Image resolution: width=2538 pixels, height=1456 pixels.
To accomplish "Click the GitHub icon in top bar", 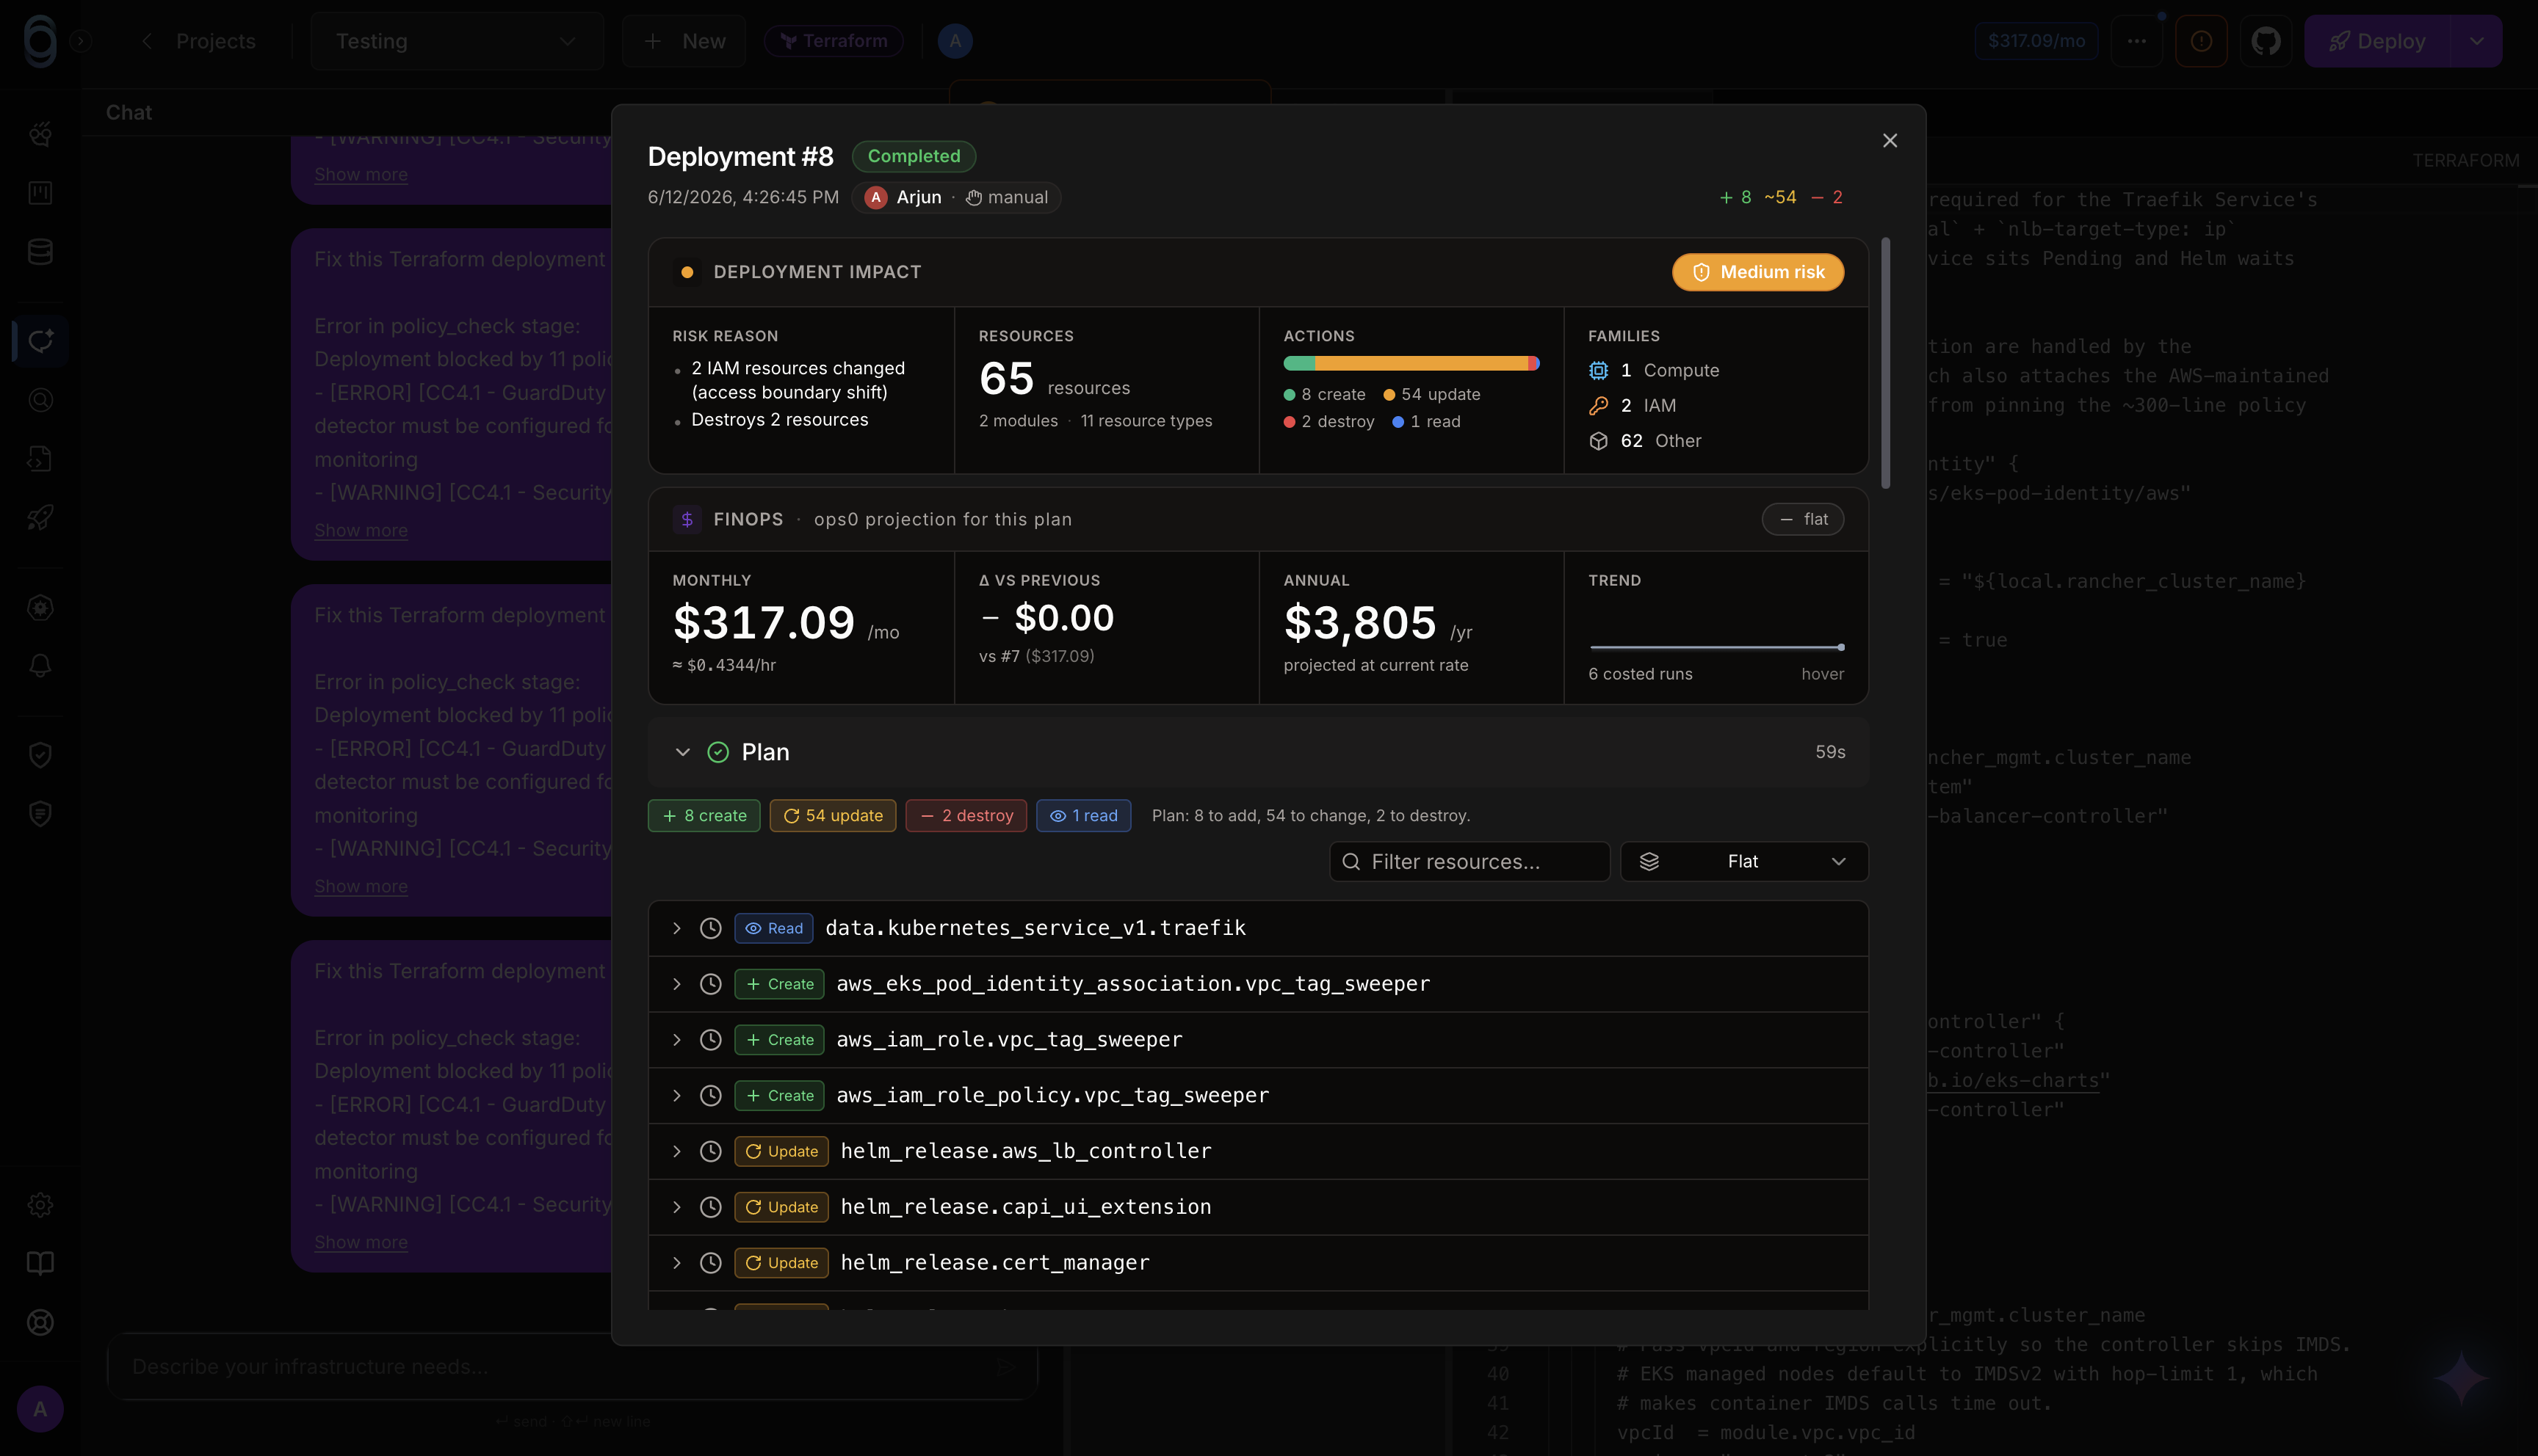I will [2266, 41].
